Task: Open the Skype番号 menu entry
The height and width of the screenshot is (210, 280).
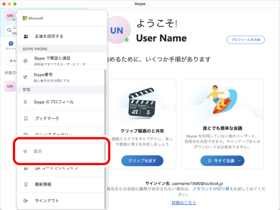Action: [62, 77]
